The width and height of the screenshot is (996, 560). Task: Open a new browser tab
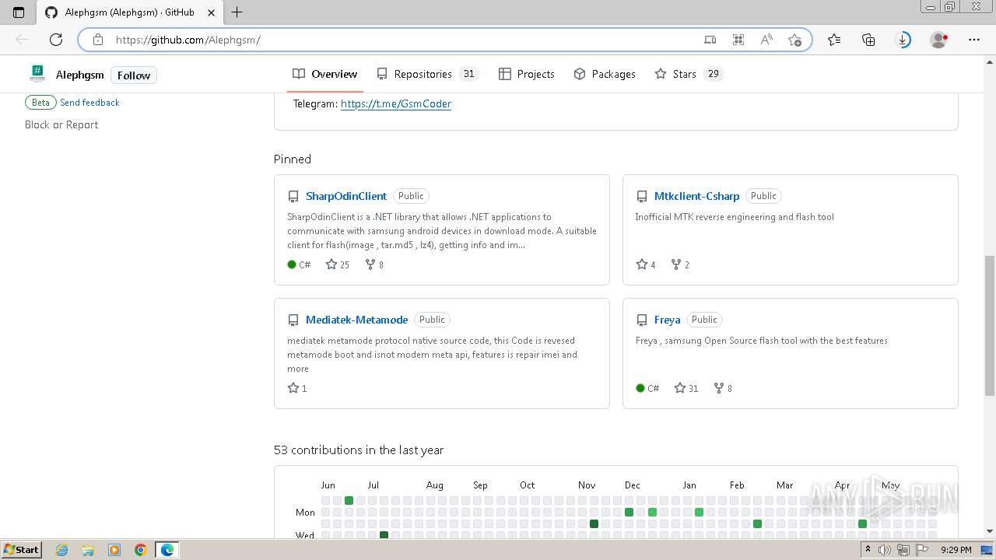[x=237, y=12]
